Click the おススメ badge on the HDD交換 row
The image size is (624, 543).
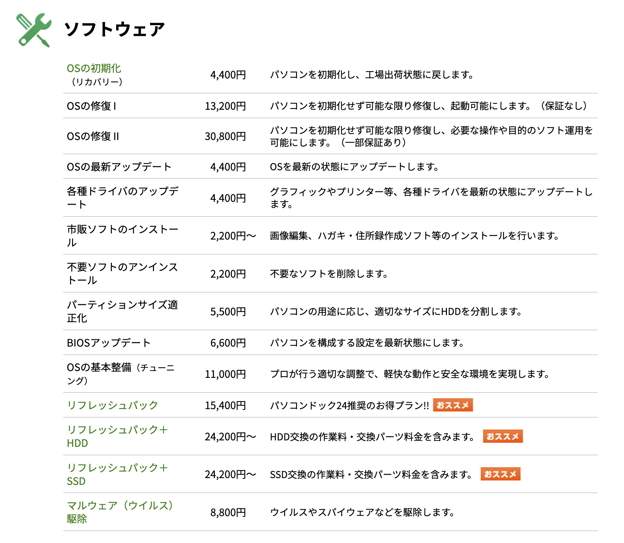click(x=503, y=436)
